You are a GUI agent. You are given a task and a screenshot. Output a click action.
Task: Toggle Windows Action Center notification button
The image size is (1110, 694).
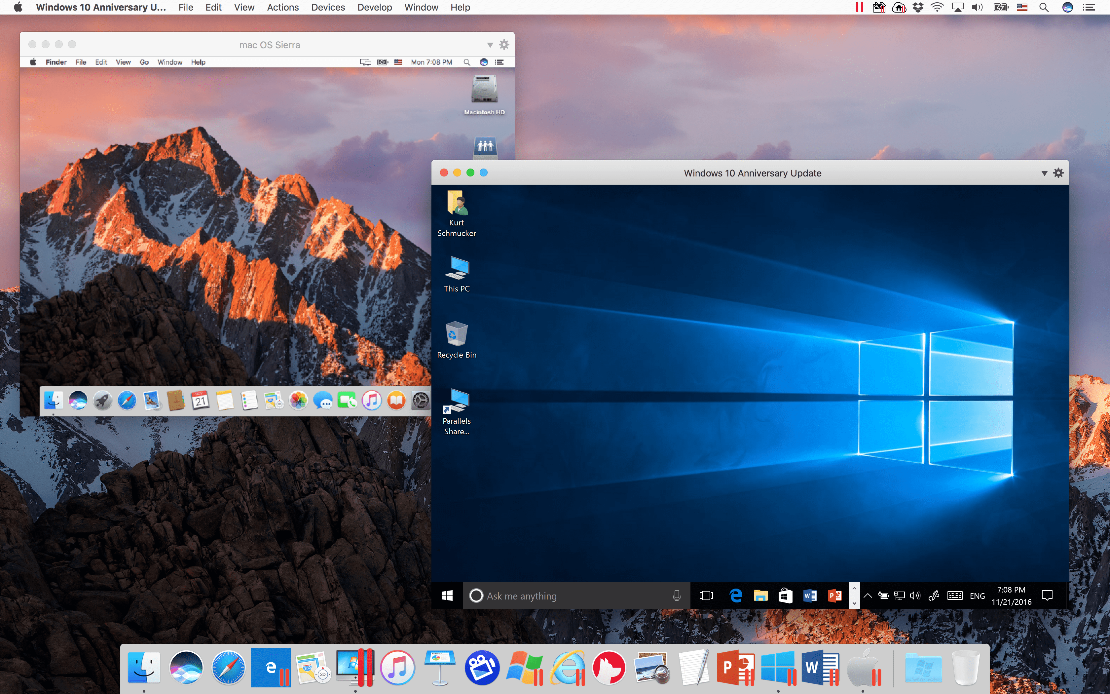[1047, 596]
